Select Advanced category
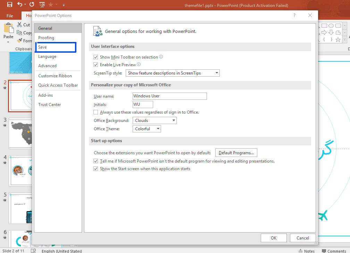350x253 pixels. (58, 66)
